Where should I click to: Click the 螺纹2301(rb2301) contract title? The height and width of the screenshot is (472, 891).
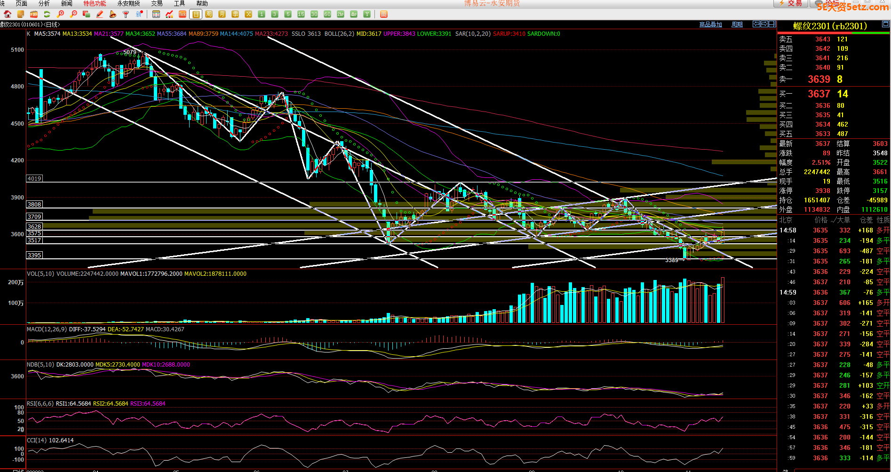pyautogui.click(x=830, y=26)
